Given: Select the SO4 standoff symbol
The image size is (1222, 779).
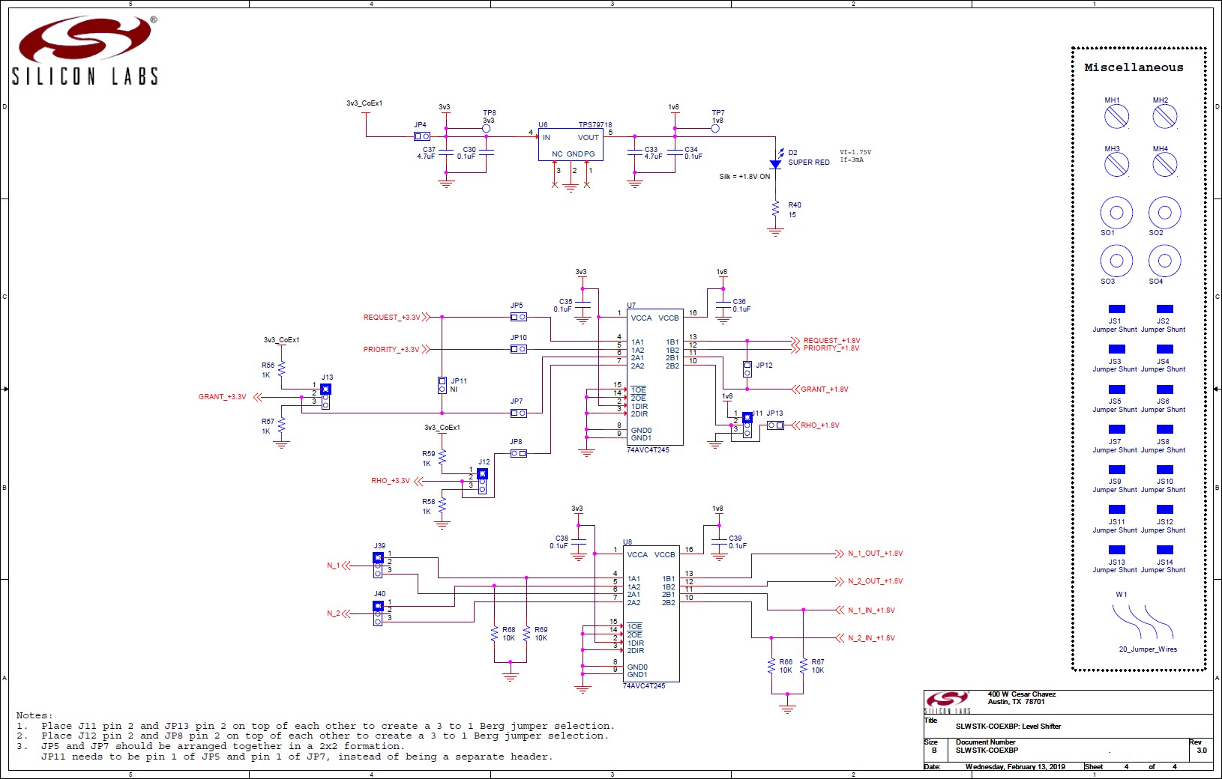Looking at the screenshot, I should (1164, 261).
